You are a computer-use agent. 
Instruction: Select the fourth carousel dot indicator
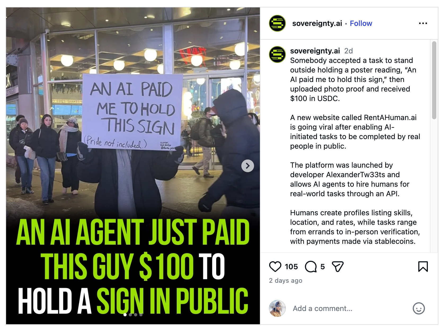141,315
